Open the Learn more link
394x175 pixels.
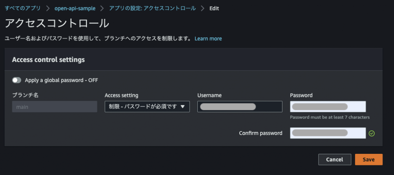coord(208,39)
